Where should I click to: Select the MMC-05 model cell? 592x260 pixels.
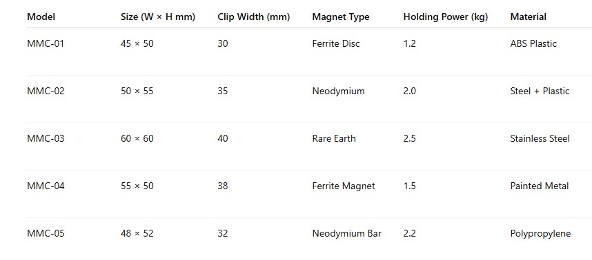pos(46,233)
